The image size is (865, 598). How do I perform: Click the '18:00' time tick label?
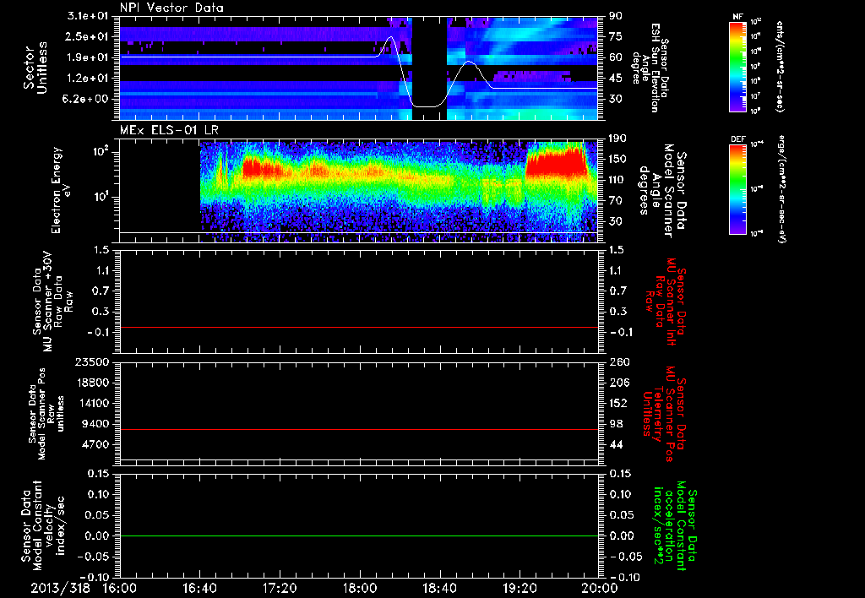[x=360, y=588]
